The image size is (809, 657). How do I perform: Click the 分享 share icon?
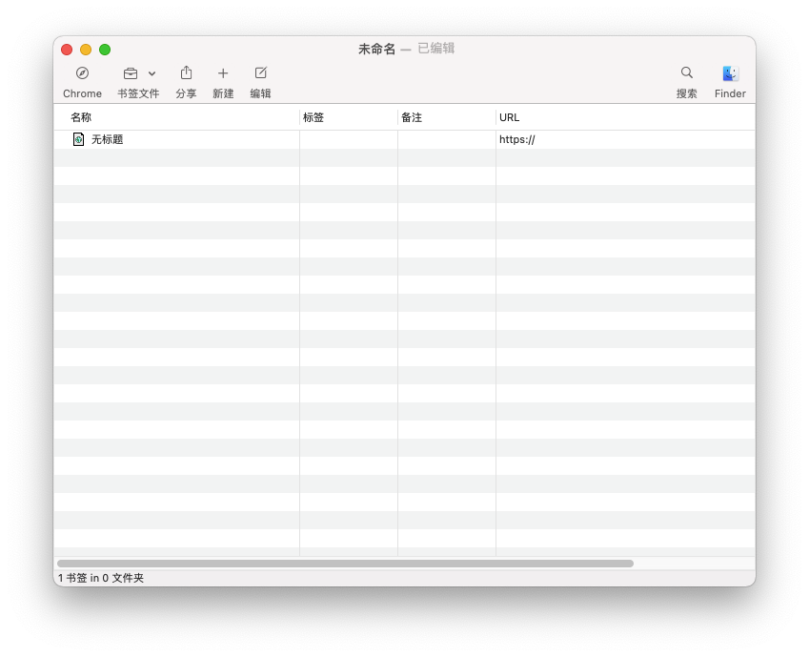click(186, 72)
